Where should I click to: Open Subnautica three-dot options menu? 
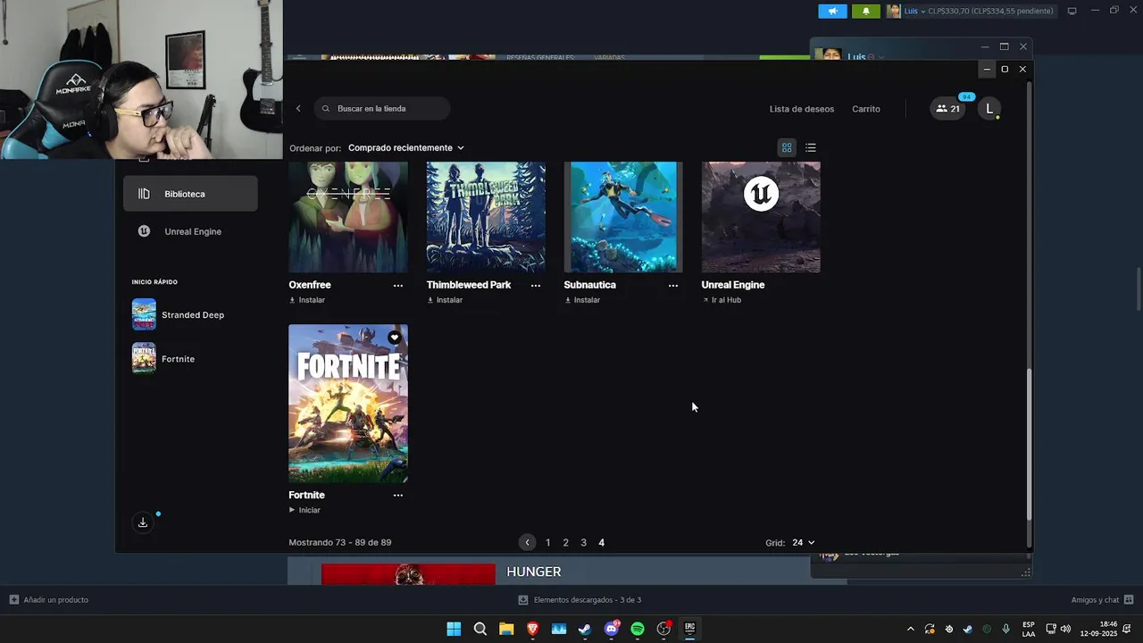point(673,286)
